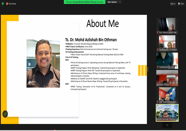Viewport: 186px width, 131px height.
Task: Click muted mic icon on NUR LIYANA tile
Action: point(158,84)
